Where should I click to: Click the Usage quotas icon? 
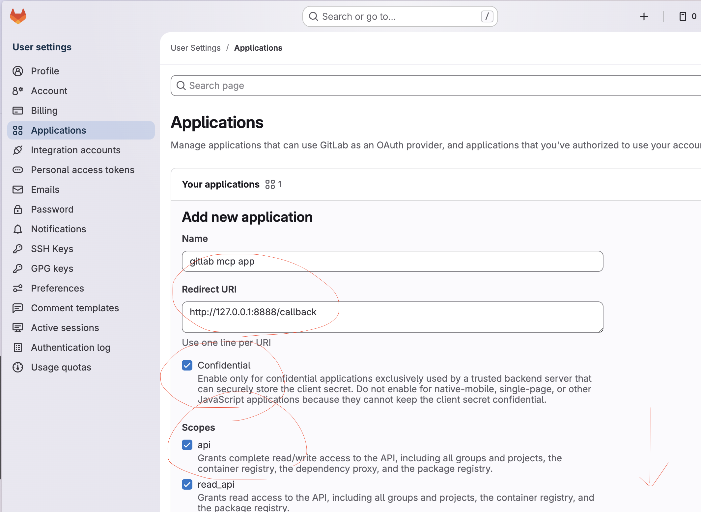point(18,367)
